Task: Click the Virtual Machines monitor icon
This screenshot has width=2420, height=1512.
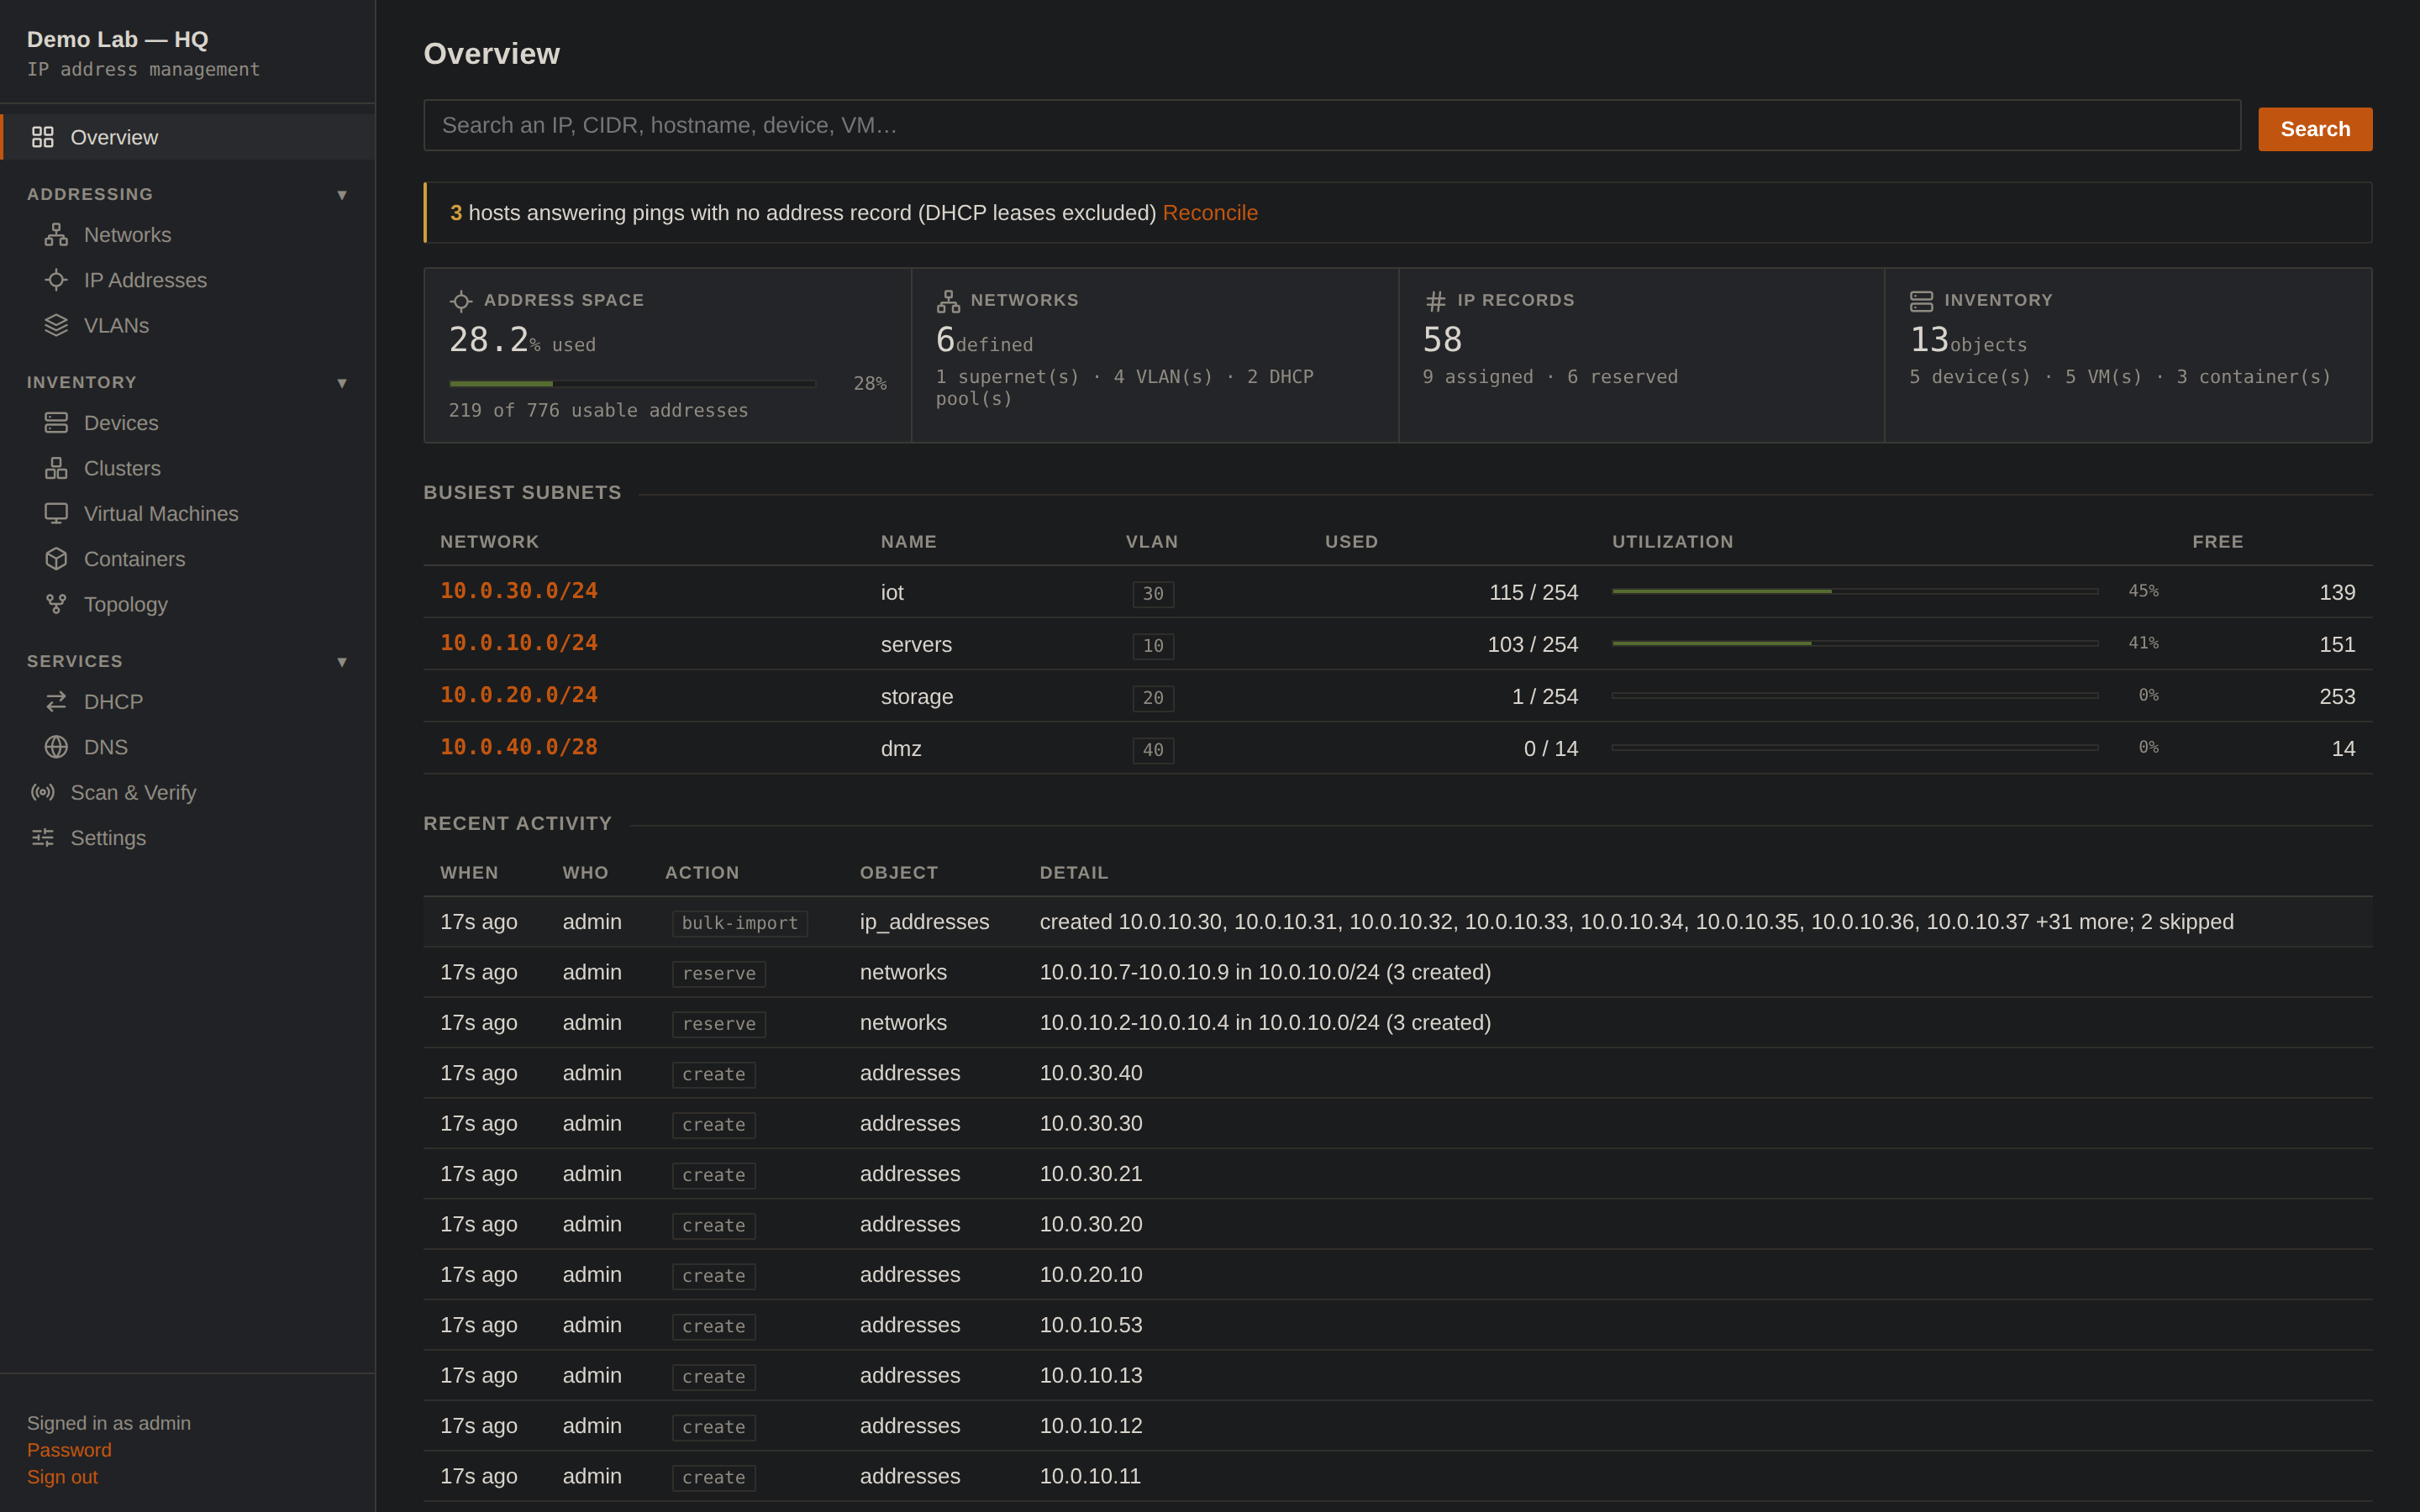Action: (56, 513)
